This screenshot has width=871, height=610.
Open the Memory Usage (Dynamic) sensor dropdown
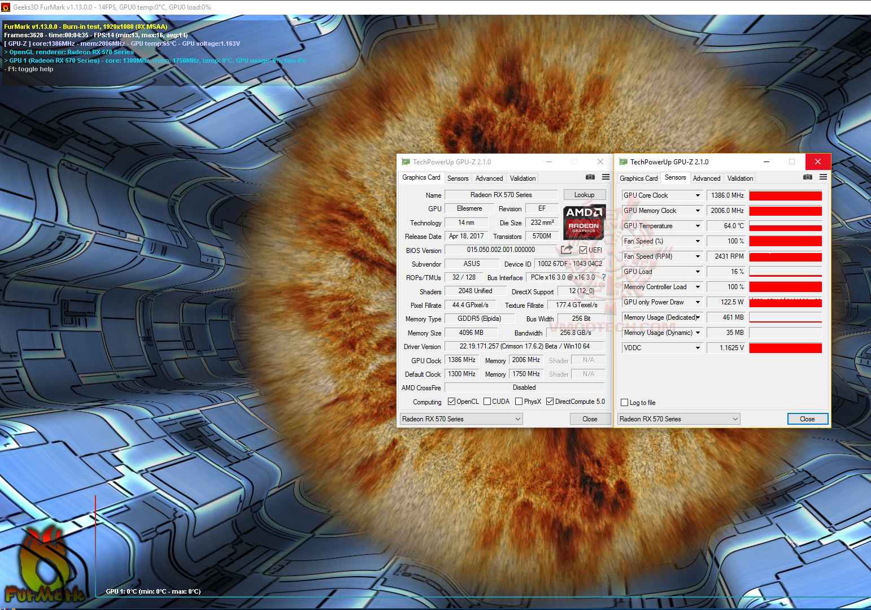[698, 333]
